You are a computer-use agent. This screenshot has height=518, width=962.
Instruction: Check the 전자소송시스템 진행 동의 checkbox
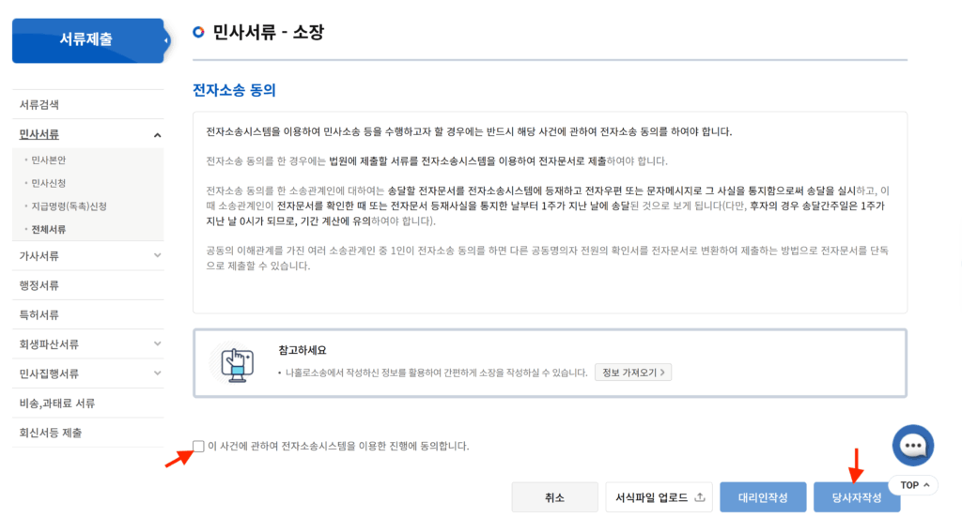(x=198, y=446)
